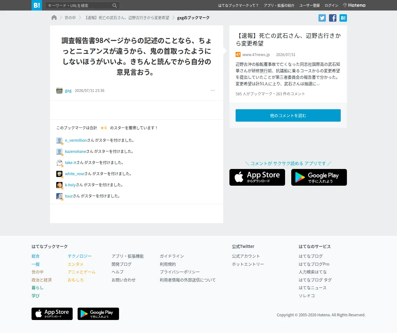This screenshot has width=397, height=333.
Task: Open footer link ホットエントリー
Action: tap(248, 264)
